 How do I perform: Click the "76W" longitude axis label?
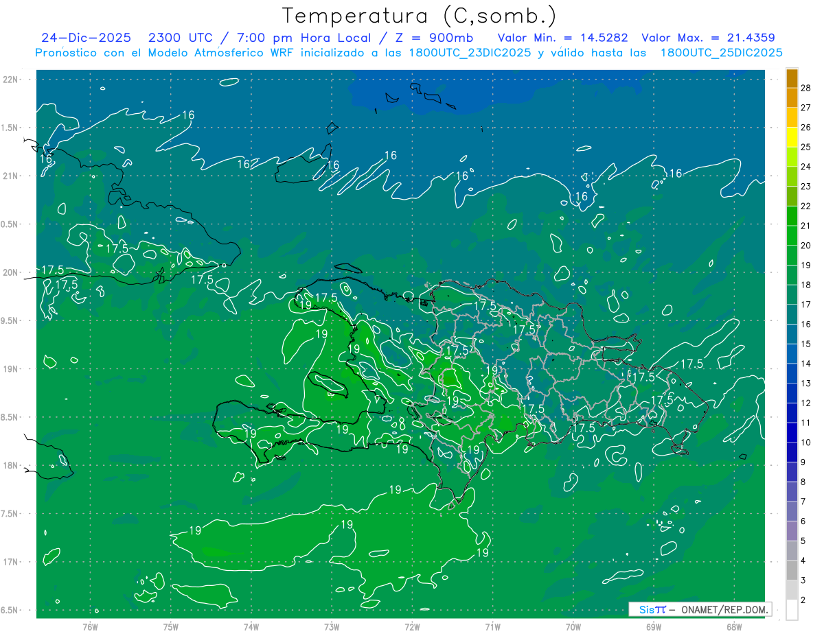(90, 626)
